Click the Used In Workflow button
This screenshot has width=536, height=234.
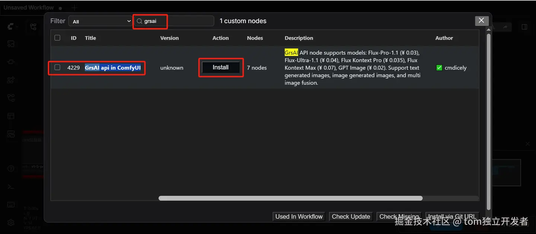(x=299, y=217)
